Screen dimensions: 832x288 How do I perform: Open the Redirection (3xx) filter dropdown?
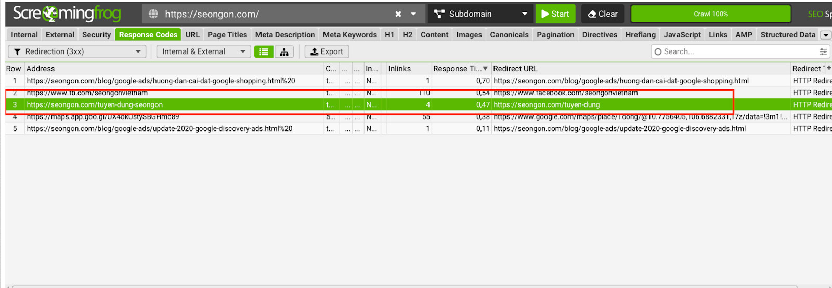pos(77,51)
